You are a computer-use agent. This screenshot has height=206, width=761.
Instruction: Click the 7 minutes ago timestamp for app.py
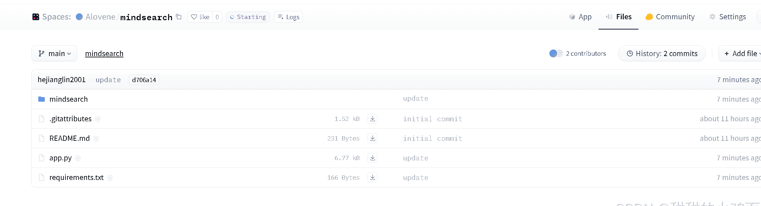pos(739,158)
